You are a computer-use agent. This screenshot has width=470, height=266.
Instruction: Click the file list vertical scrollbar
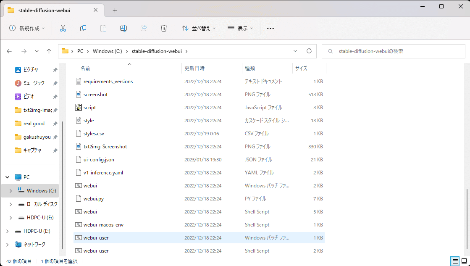[x=466, y=219]
